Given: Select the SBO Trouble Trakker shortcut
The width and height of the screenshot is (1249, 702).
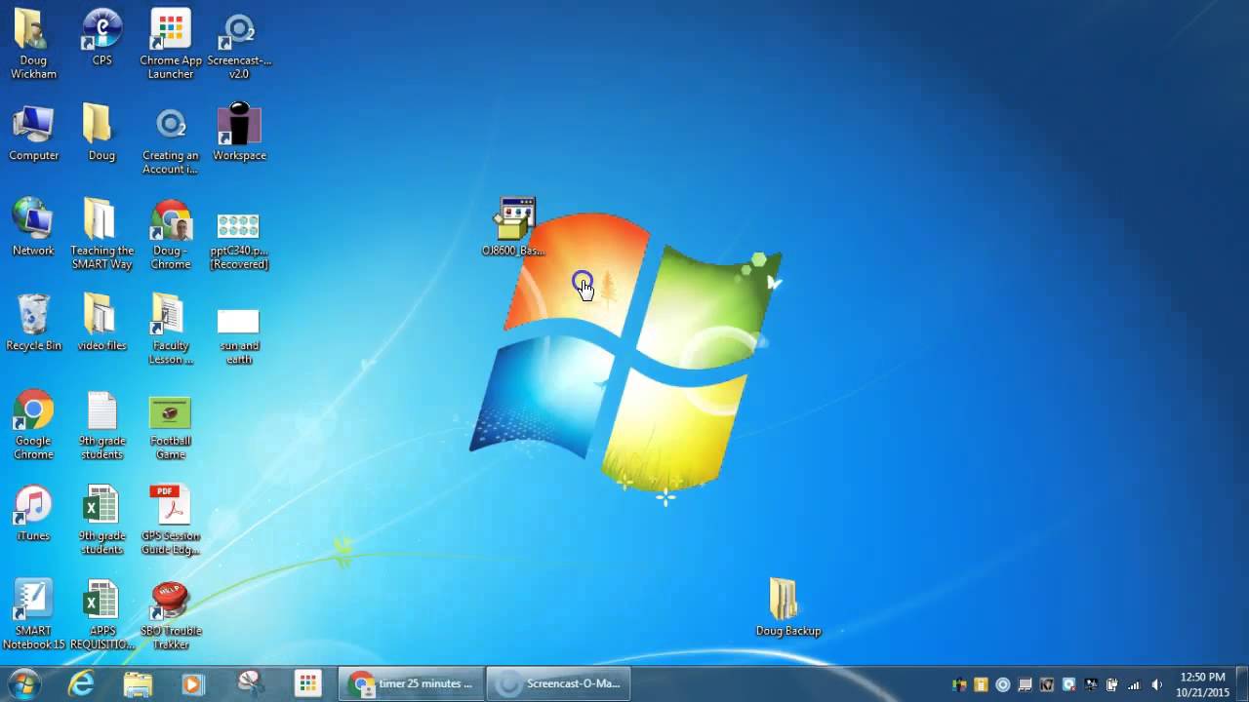Looking at the screenshot, I should click(171, 616).
